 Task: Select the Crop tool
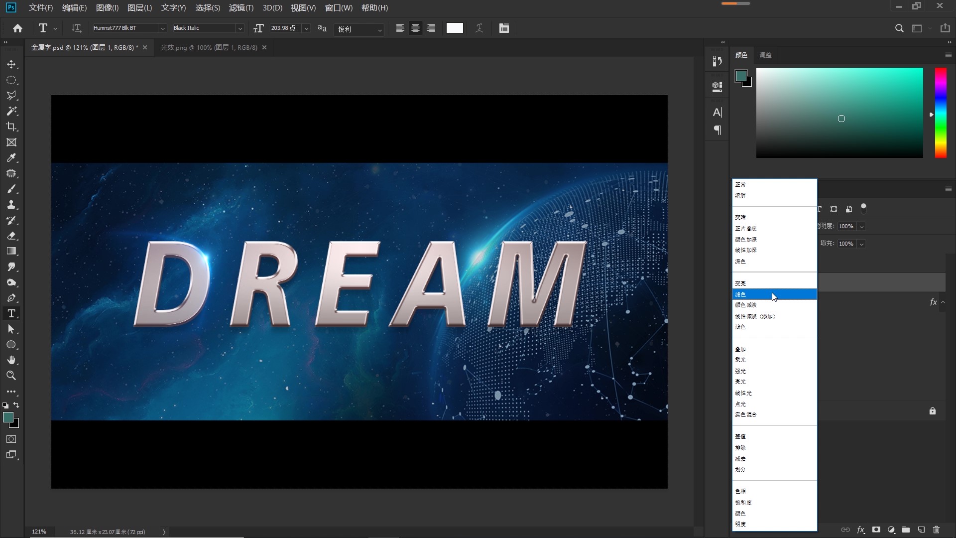[x=11, y=127]
